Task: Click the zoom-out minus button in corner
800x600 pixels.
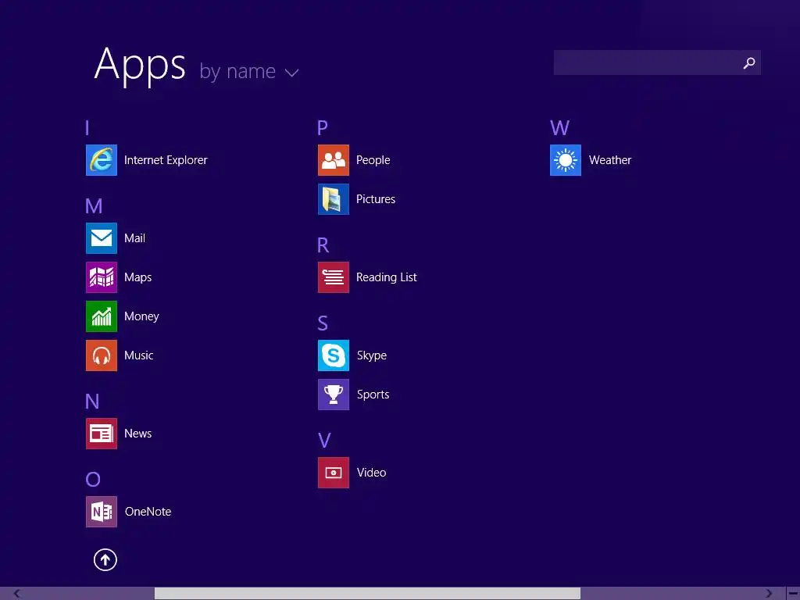Action: pos(793,594)
